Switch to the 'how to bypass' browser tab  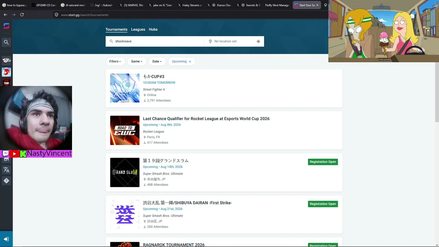click(x=14, y=5)
